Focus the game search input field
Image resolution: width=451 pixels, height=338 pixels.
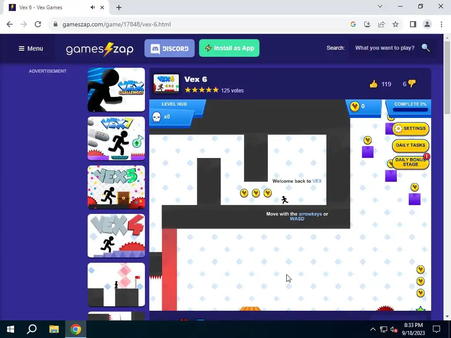click(385, 48)
